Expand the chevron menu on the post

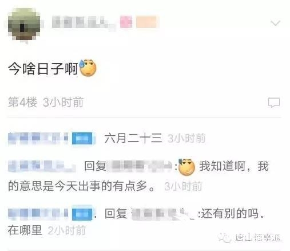275,23
